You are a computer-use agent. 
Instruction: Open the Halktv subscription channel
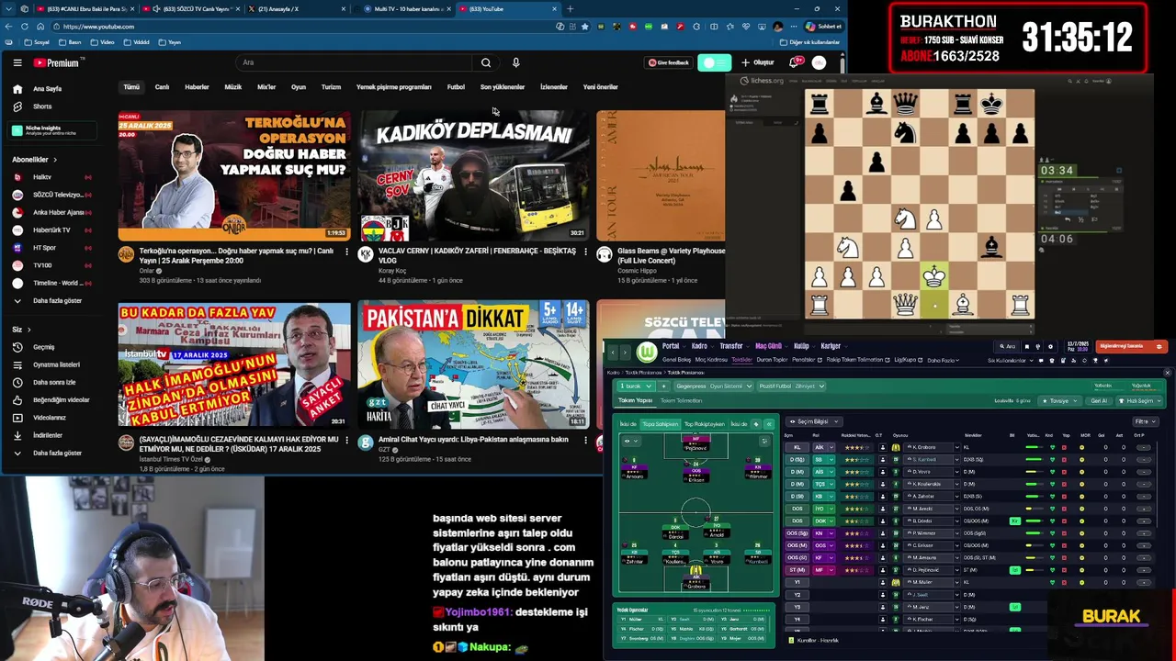42,177
